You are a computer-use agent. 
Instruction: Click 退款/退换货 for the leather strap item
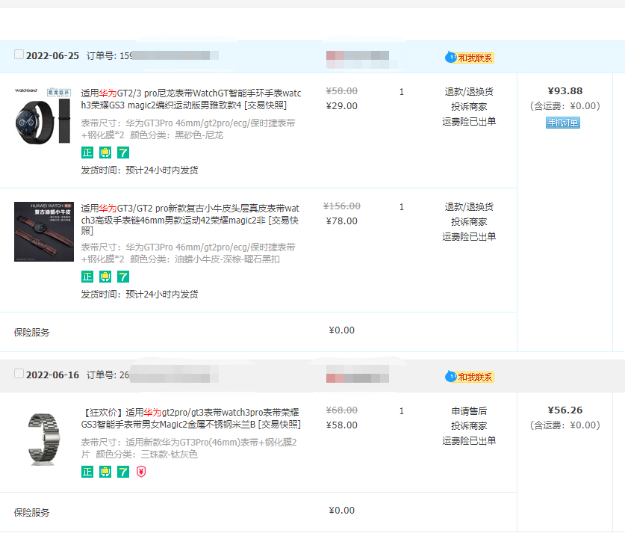tap(469, 206)
